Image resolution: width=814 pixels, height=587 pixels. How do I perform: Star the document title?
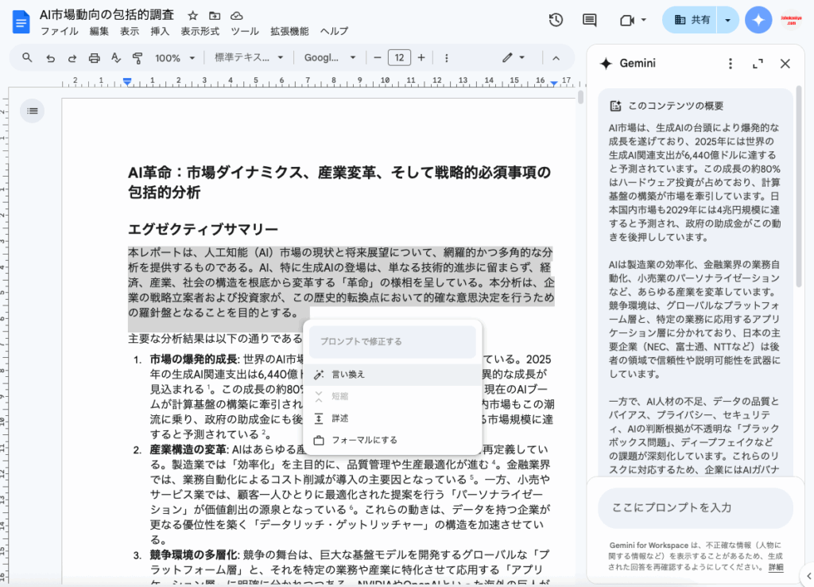[193, 15]
